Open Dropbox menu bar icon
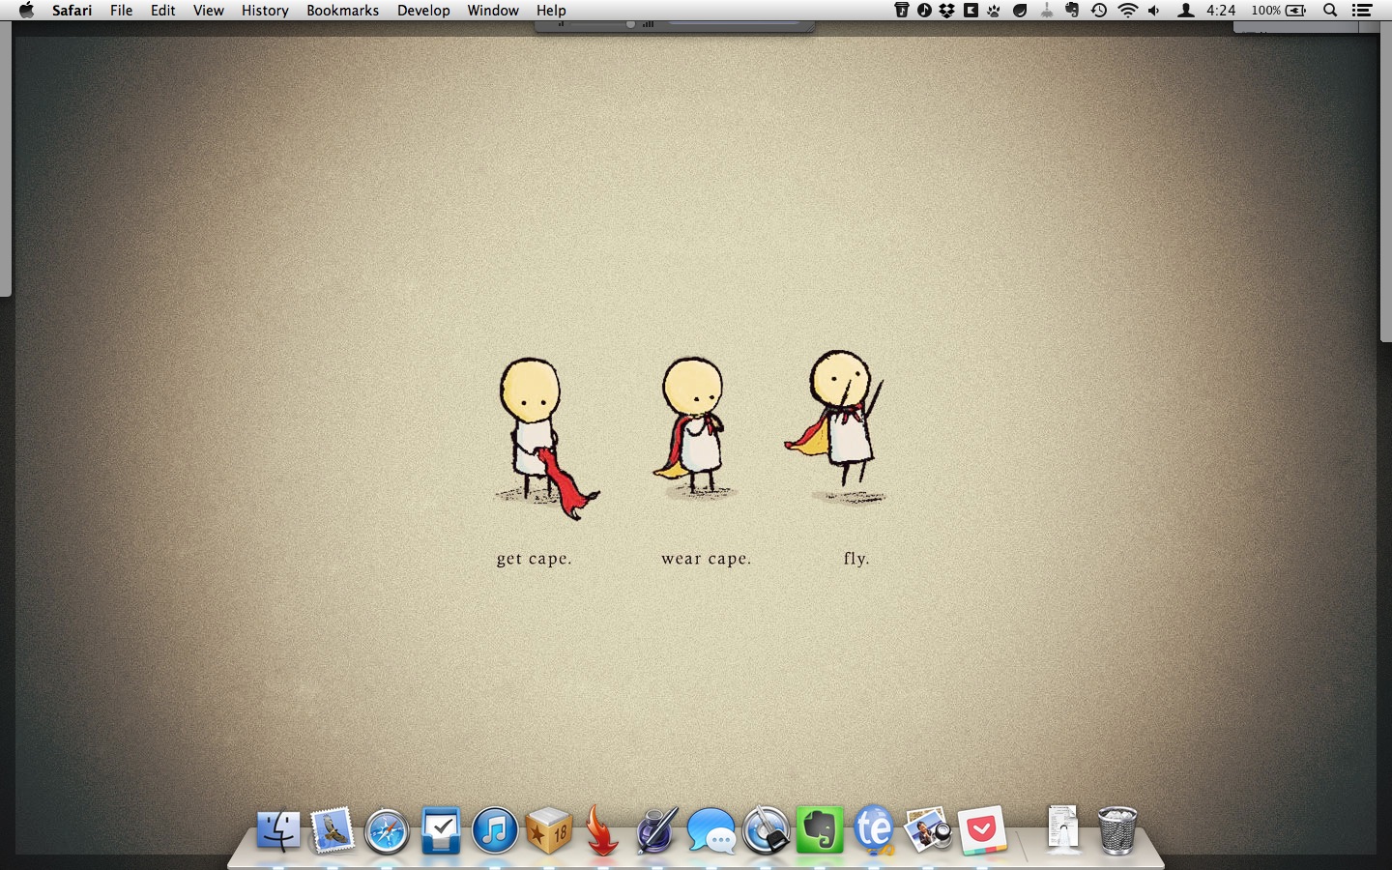The image size is (1392, 870). coord(947,11)
